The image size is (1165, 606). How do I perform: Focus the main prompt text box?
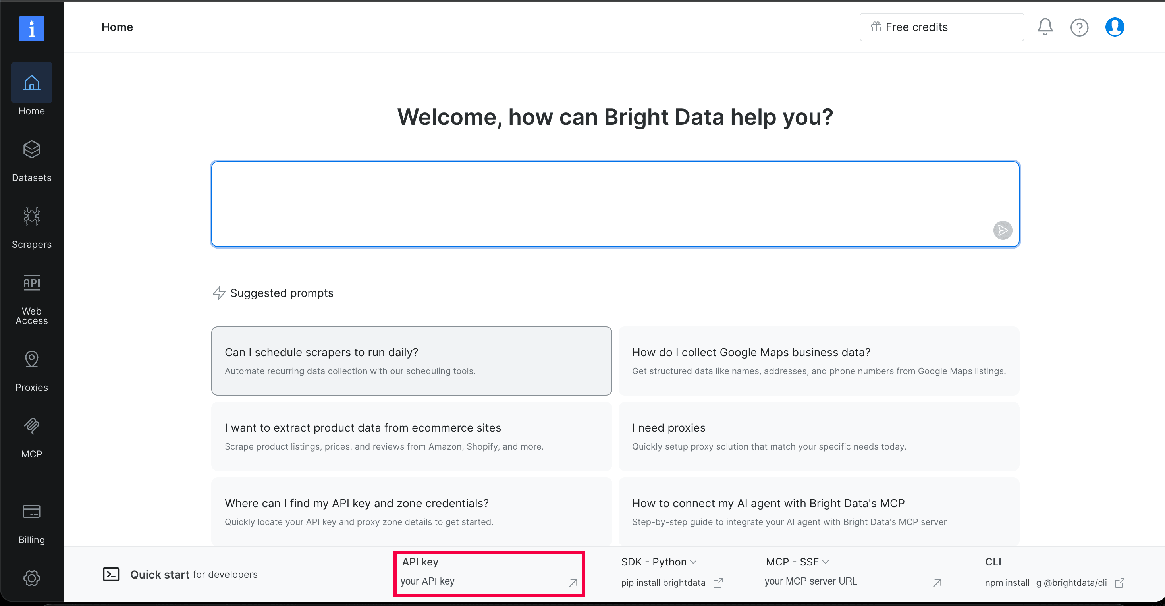coord(615,204)
